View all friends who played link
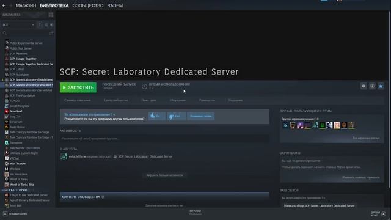Image resolution: width=391 pixels, height=220 pixels. (366, 138)
